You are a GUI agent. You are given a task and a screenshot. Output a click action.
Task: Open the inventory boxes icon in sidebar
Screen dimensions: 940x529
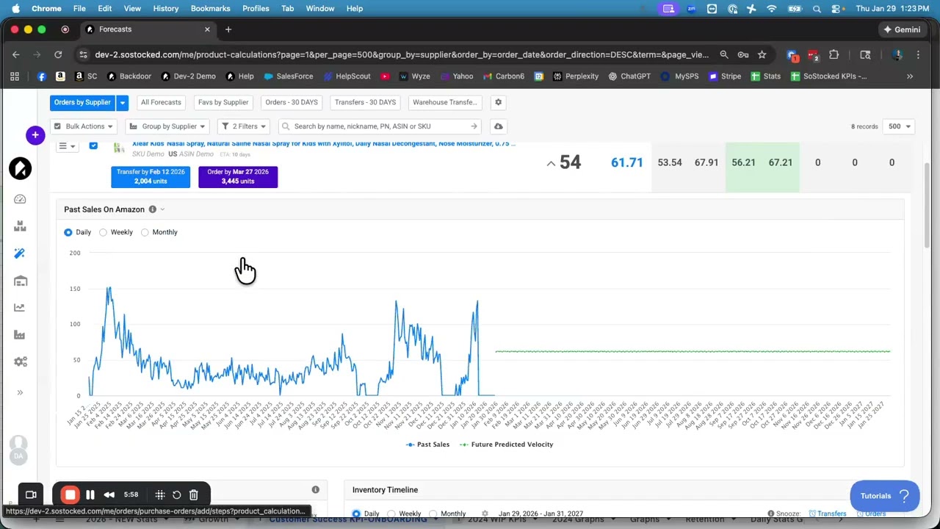point(20,226)
